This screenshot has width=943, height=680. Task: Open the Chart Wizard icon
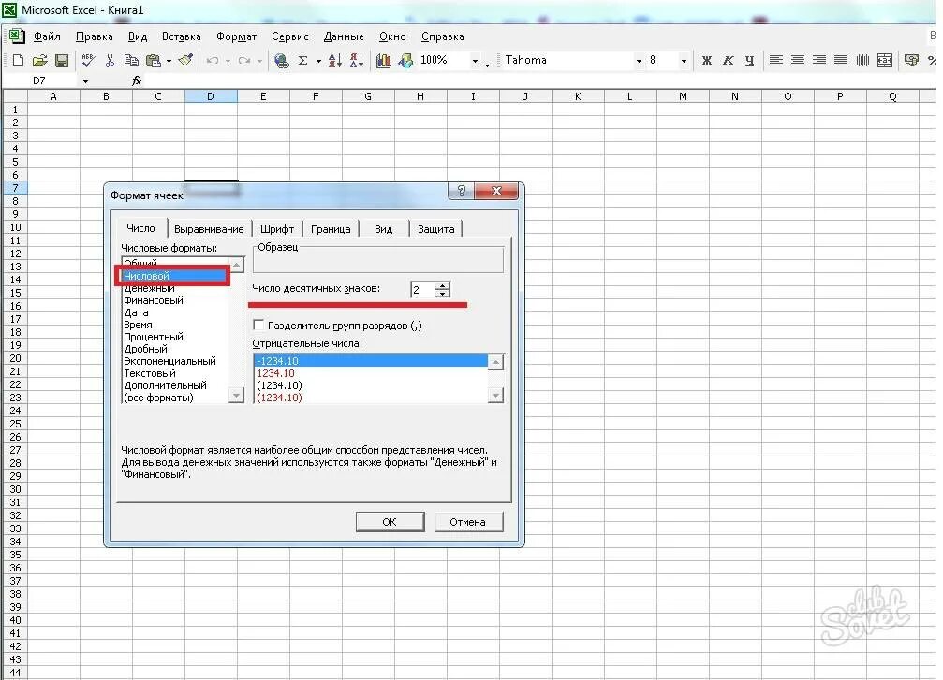(384, 60)
